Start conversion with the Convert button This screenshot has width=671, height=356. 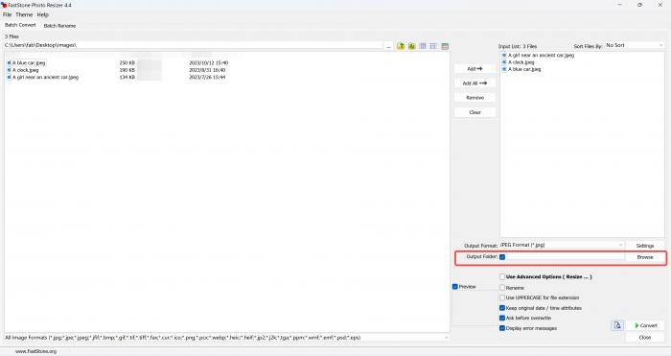[x=645, y=325]
